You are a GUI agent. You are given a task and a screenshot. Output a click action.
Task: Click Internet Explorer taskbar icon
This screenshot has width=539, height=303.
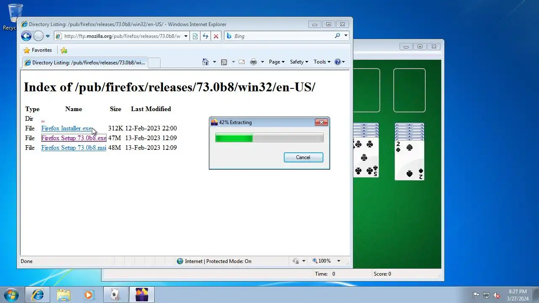38,295
